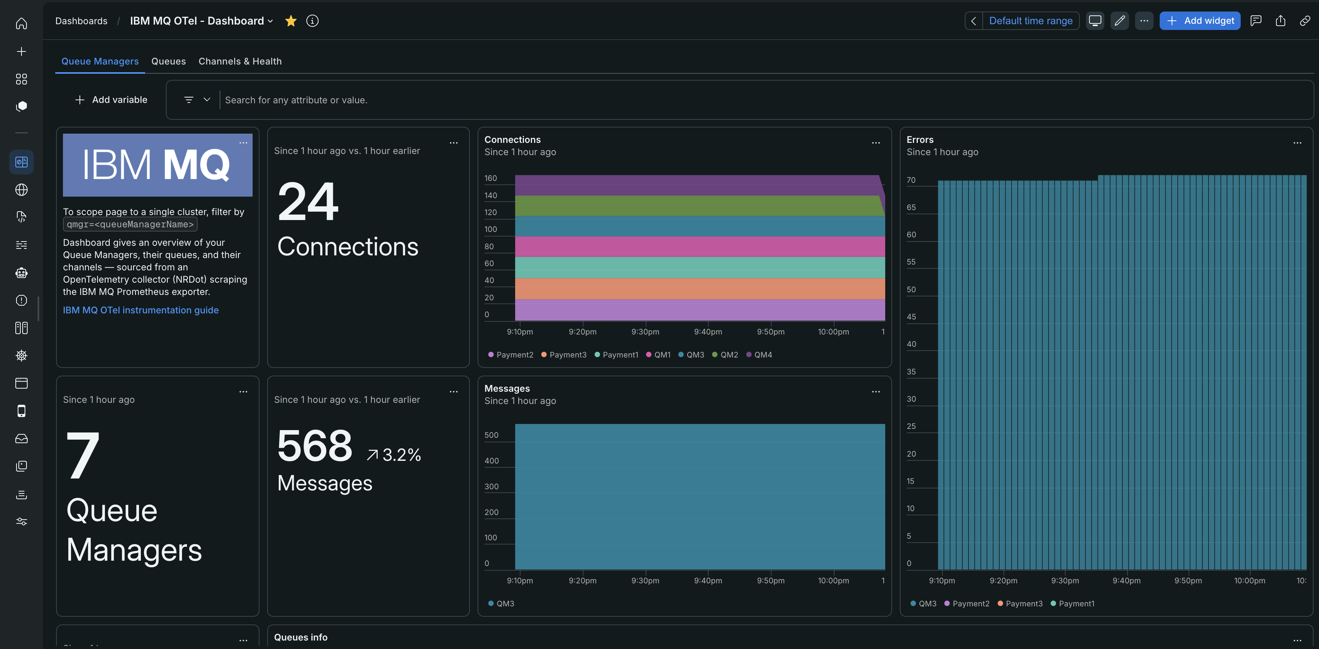Open the IBM MQ text widget ellipsis menu
The width and height of the screenshot is (1319, 649).
pos(243,143)
